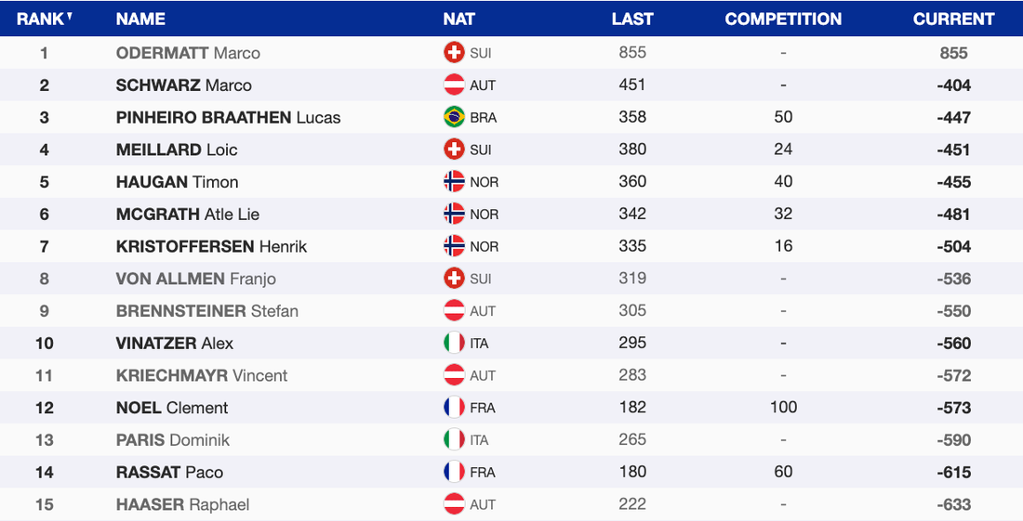Viewport: 1023px width, 521px height.
Task: Click the NAT column header
Action: click(458, 19)
